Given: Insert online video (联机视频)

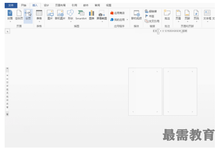Looking at the screenshot, I should (137, 15).
